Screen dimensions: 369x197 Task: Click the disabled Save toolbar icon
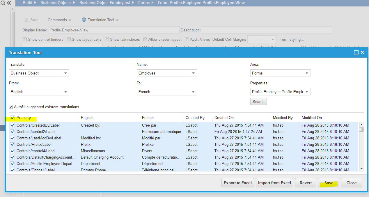pos(27,20)
